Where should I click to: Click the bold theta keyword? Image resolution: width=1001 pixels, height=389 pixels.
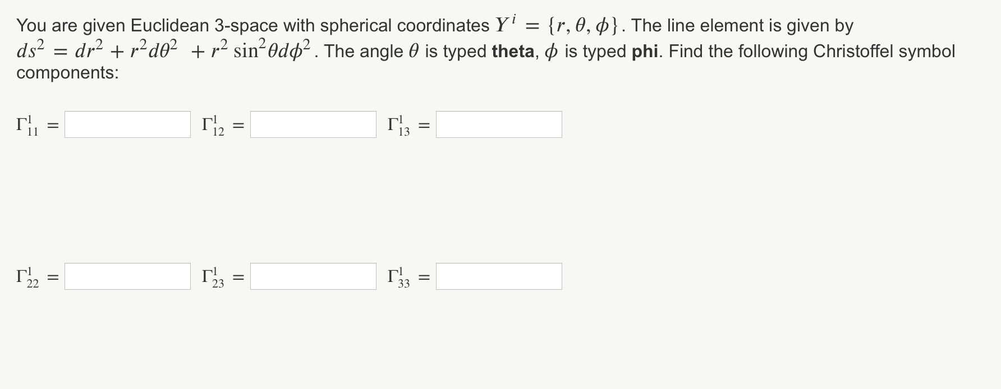(x=512, y=51)
